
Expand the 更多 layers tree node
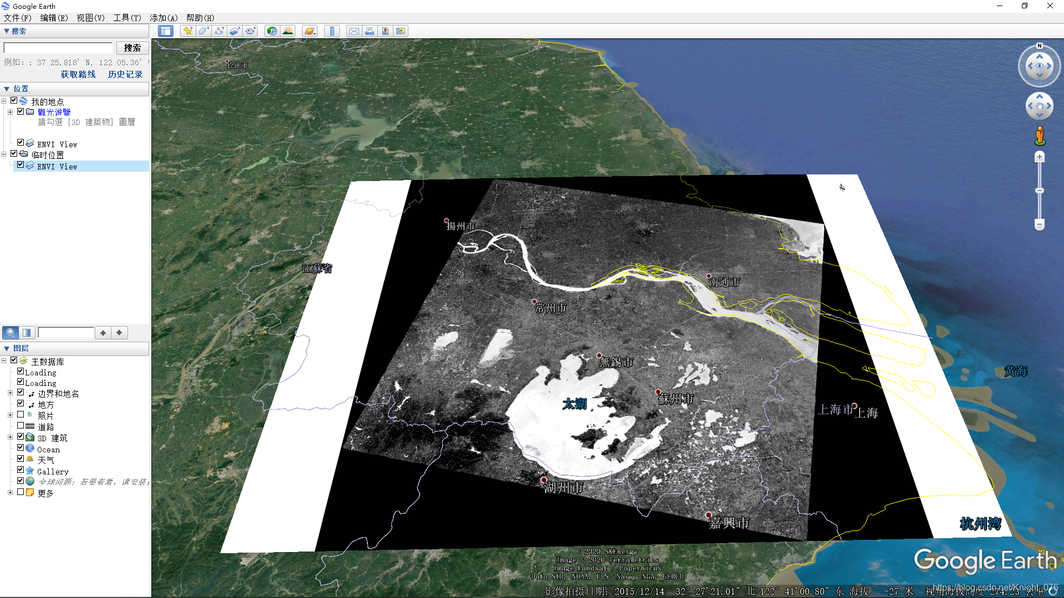10,492
